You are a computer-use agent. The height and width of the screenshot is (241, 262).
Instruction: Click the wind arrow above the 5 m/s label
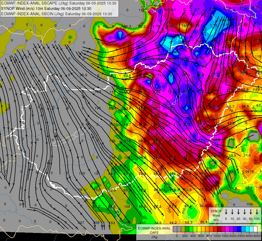click(226, 212)
